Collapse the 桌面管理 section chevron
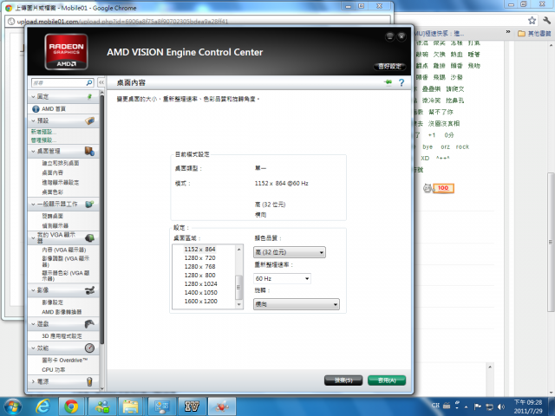 (33, 151)
